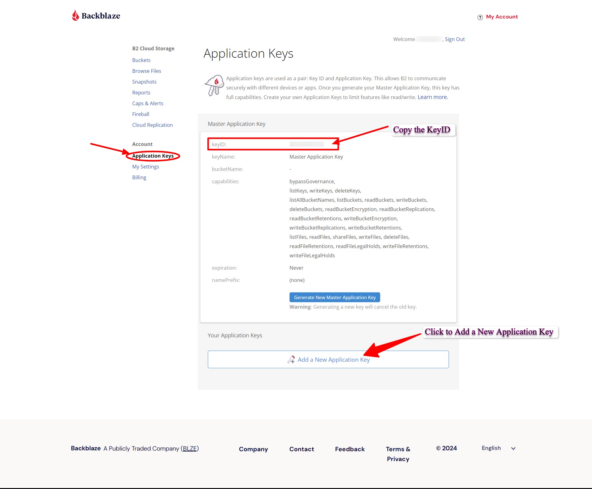The image size is (592, 489).
Task: Click the 'Warning: Generating a new key' text
Action: (x=353, y=307)
